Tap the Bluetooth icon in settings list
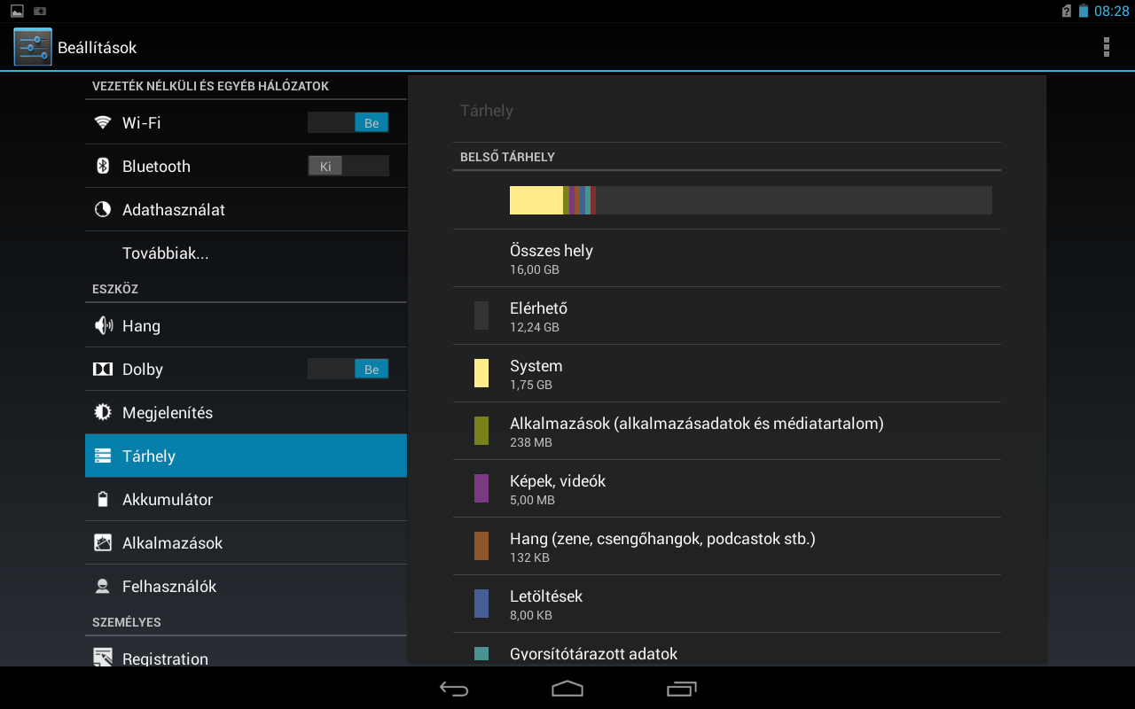This screenshot has height=709, width=1135. [x=103, y=167]
